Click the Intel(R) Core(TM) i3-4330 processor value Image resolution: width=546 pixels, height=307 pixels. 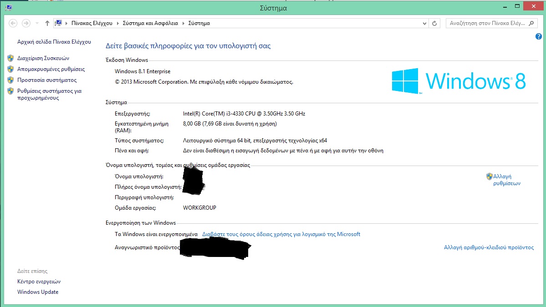(244, 114)
